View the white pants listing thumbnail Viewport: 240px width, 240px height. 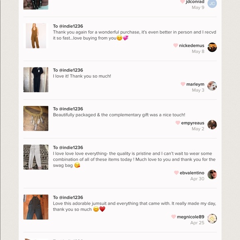click(36, 157)
